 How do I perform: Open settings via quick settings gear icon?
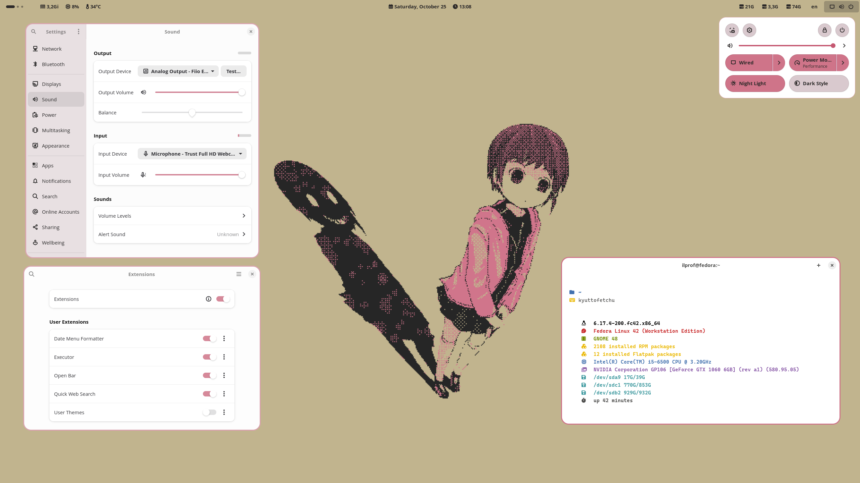coord(749,30)
